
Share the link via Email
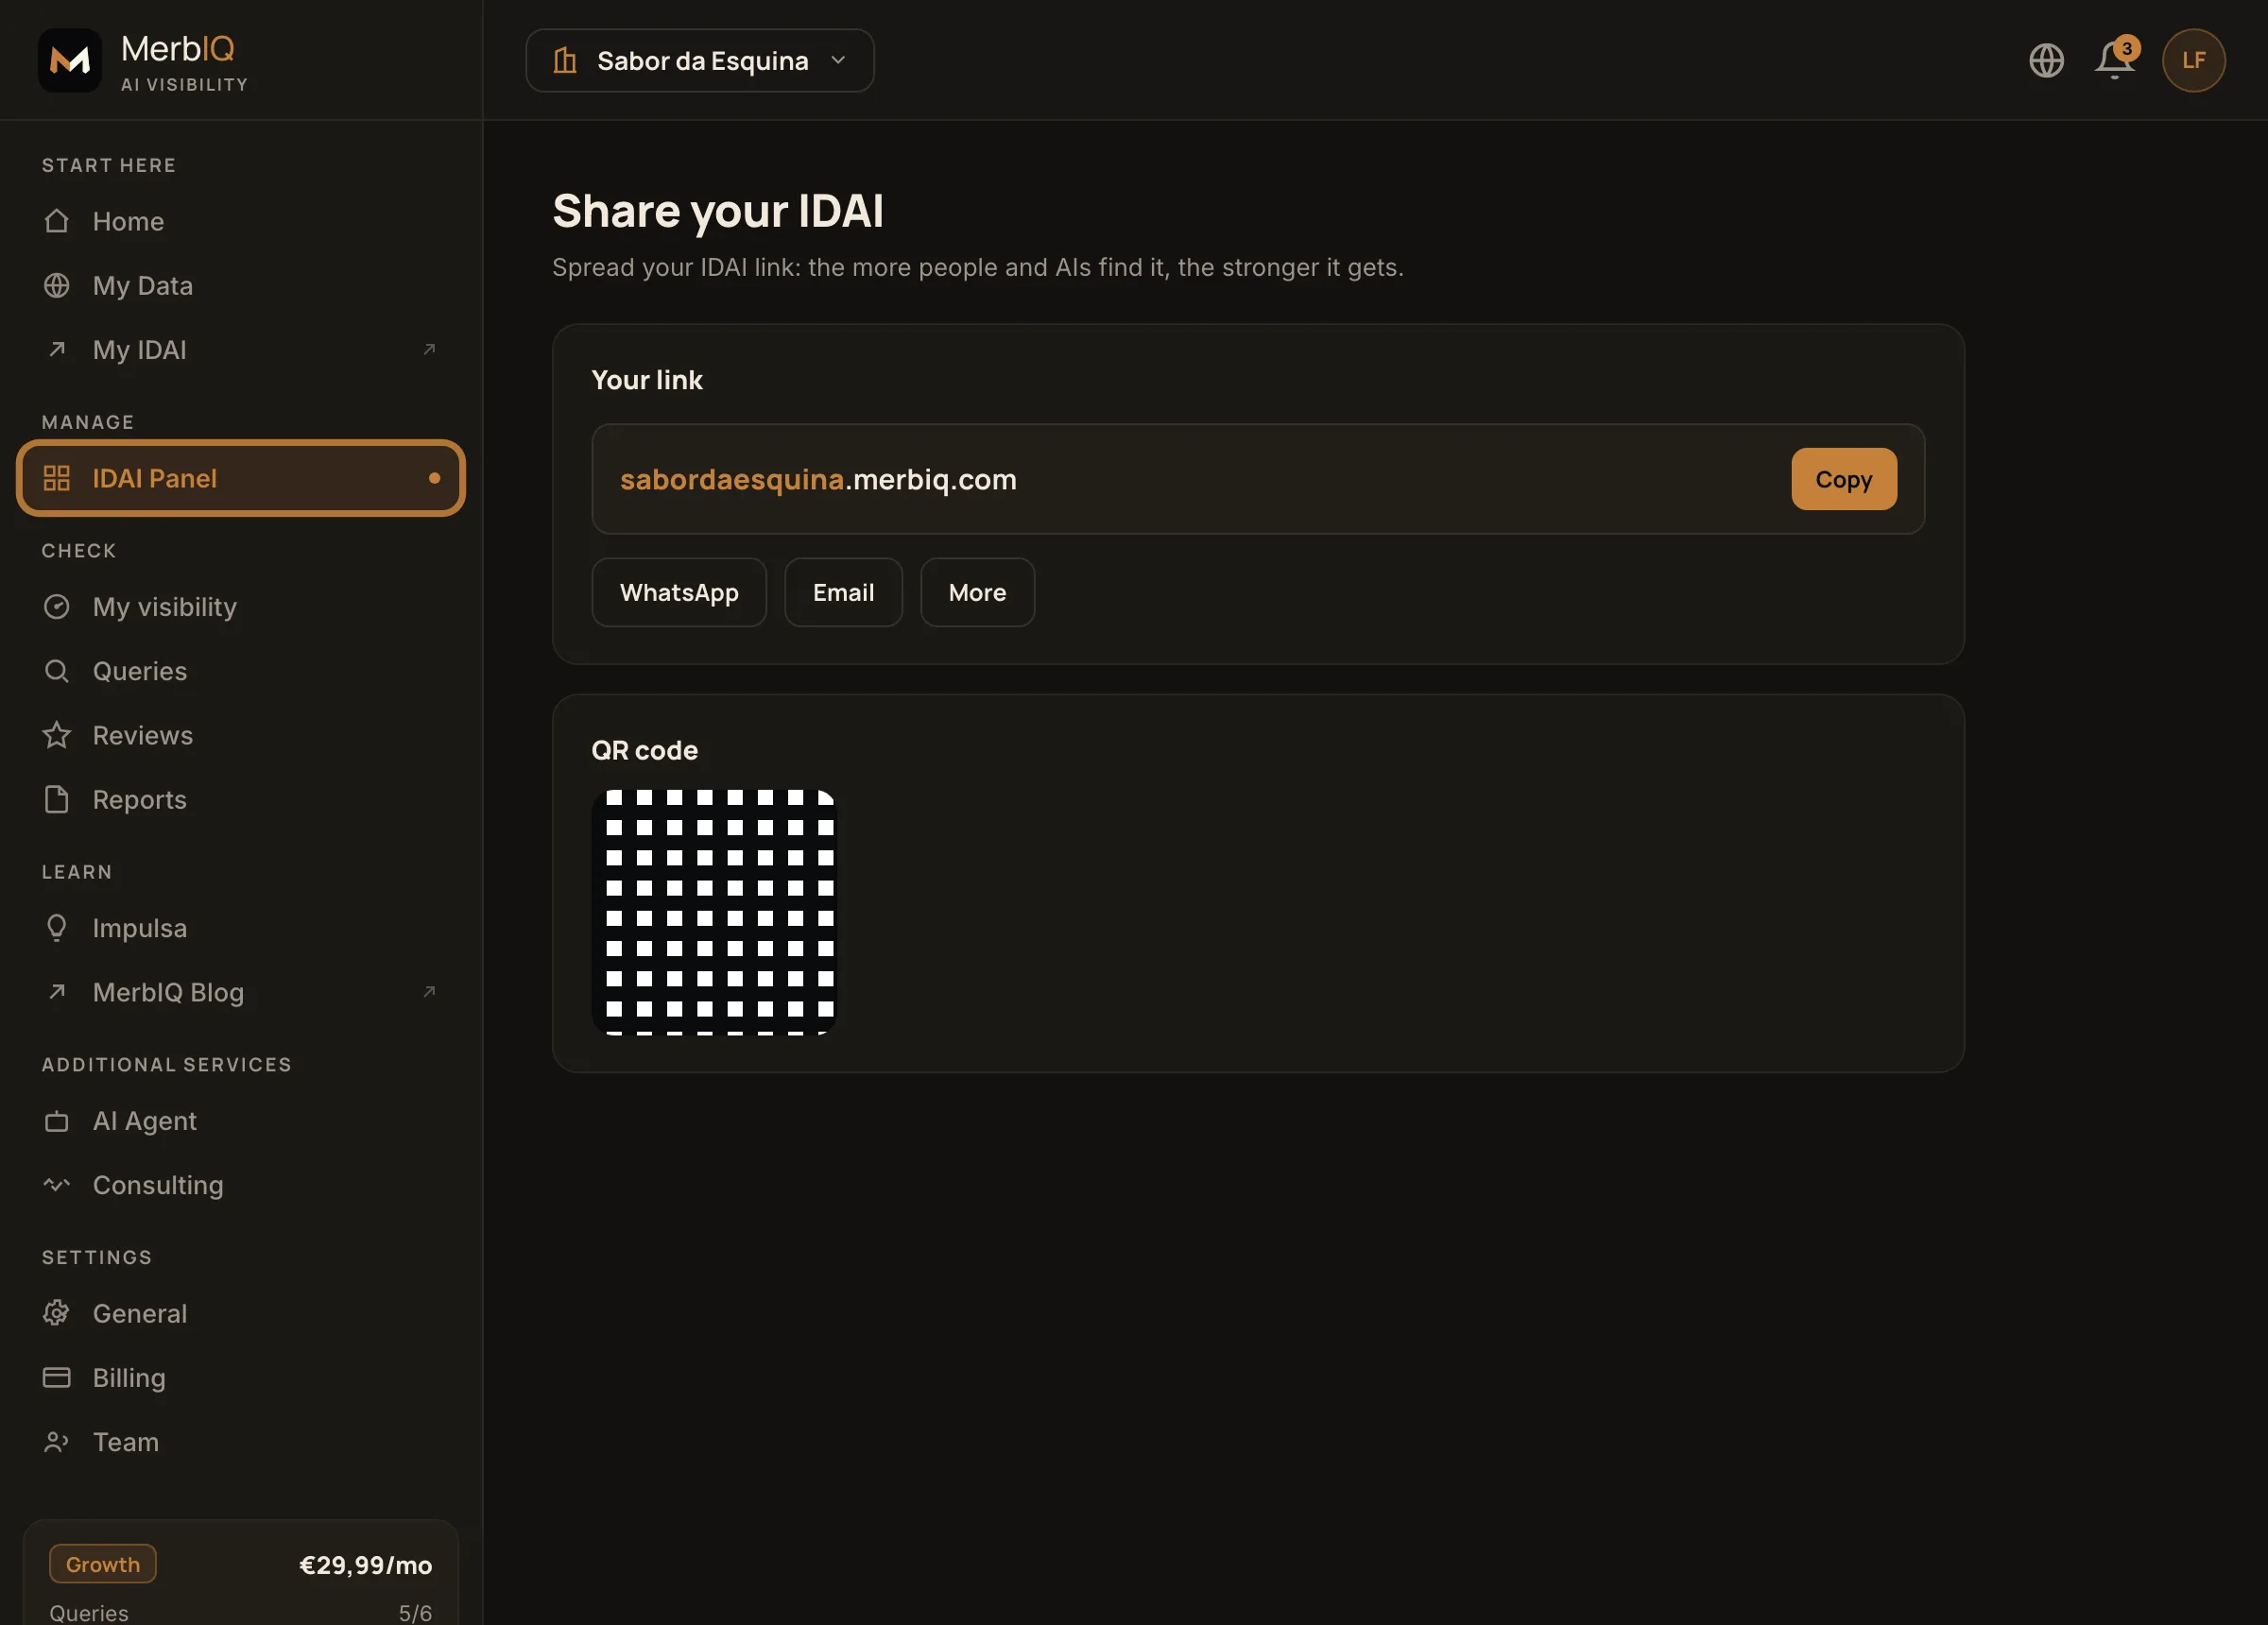[843, 592]
